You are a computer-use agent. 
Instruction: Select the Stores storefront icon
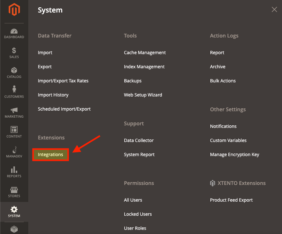click(x=14, y=190)
